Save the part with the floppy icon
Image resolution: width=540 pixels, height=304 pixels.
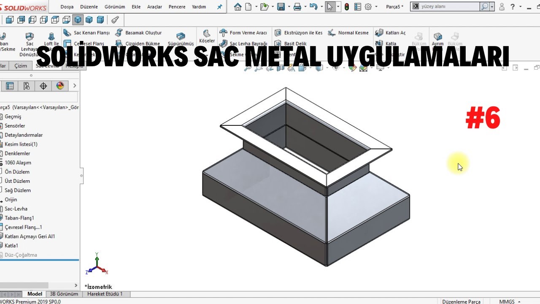coord(281,7)
